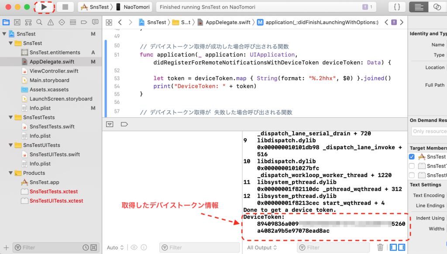Open the related items grid icon

point(109,22)
